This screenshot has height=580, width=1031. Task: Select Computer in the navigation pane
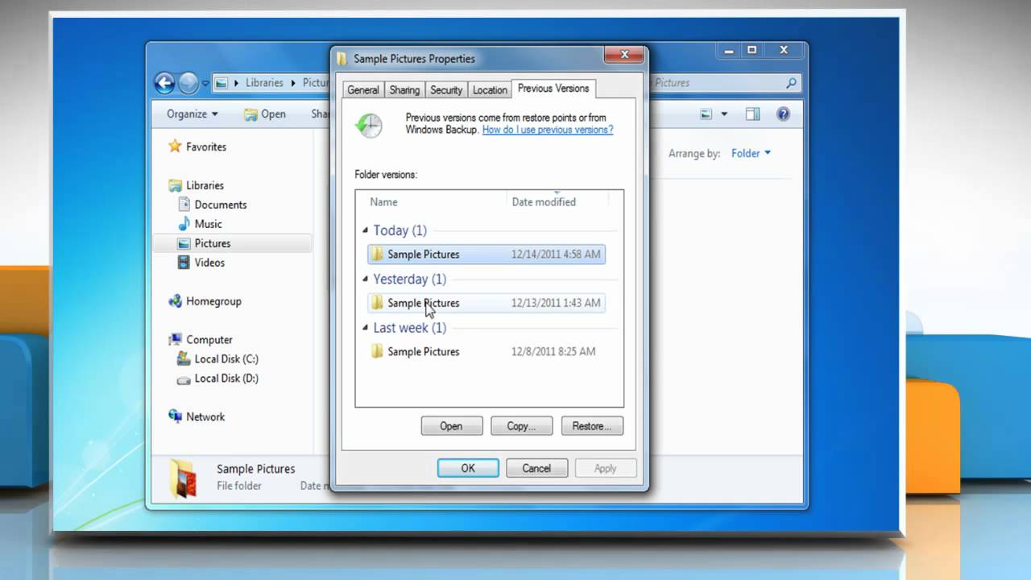(209, 340)
